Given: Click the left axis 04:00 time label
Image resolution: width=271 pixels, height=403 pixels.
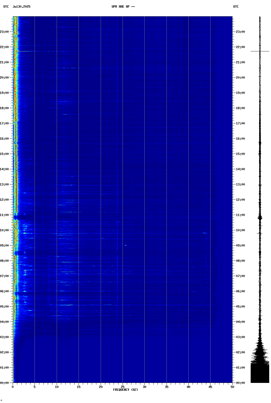Looking at the screenshot, I should tap(4, 322).
